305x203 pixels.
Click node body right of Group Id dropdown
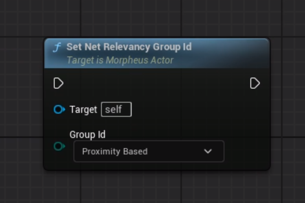click(x=247, y=151)
